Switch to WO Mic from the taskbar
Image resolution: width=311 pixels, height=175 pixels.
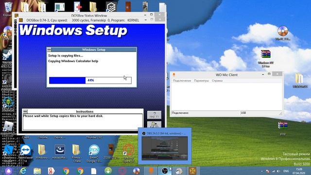[x=151, y=171]
